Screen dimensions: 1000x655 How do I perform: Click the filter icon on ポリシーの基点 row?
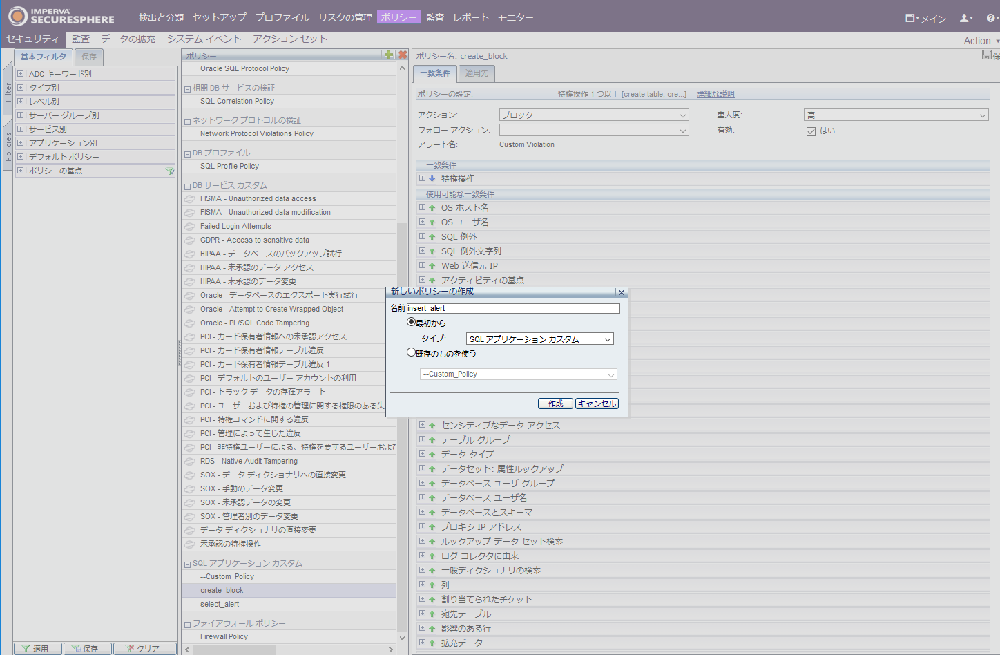170,171
